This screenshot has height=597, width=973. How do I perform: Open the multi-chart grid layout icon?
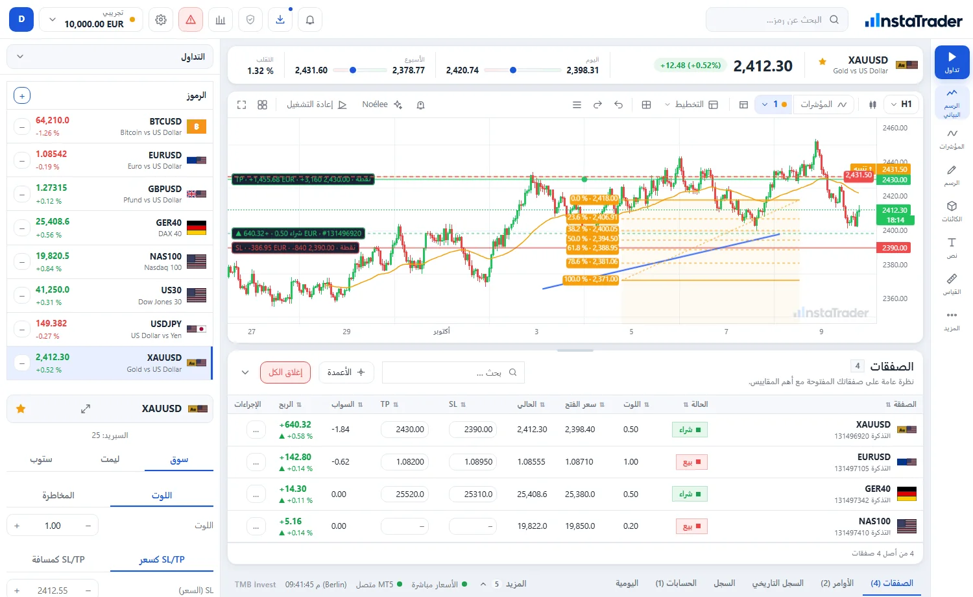click(x=263, y=104)
